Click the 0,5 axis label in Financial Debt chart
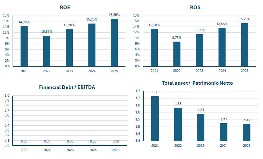 tap(7, 120)
